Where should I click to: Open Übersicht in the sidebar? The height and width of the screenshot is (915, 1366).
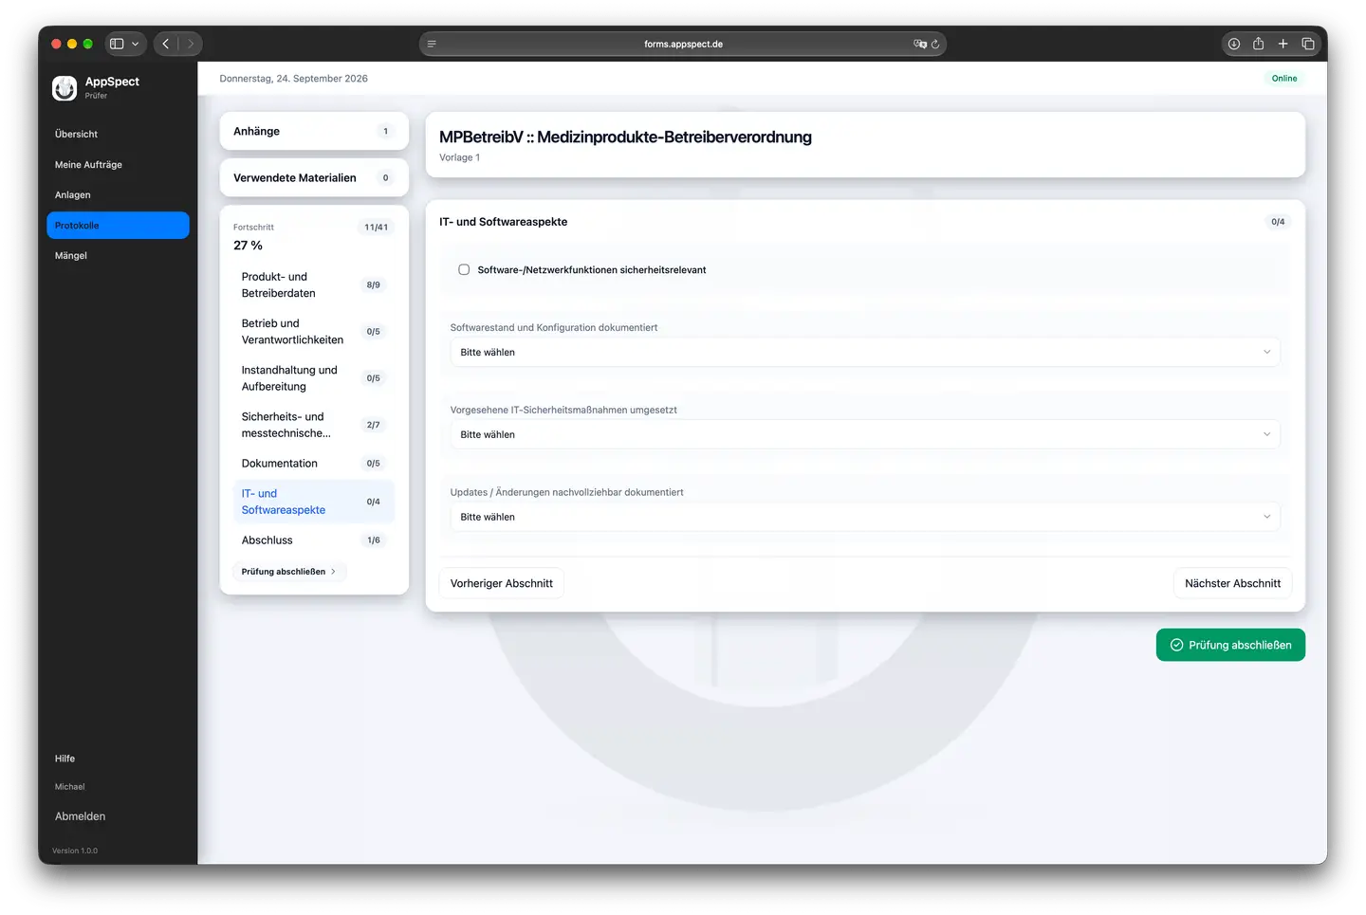pyautogui.click(x=118, y=135)
